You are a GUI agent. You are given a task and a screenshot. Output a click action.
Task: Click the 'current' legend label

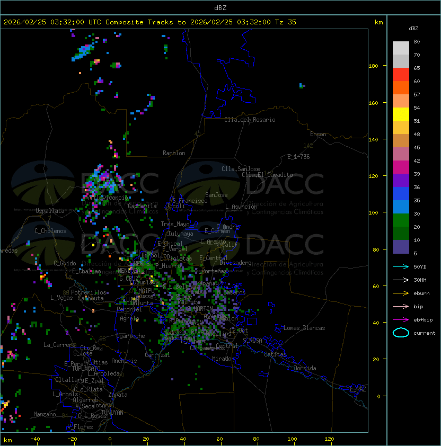425,333
